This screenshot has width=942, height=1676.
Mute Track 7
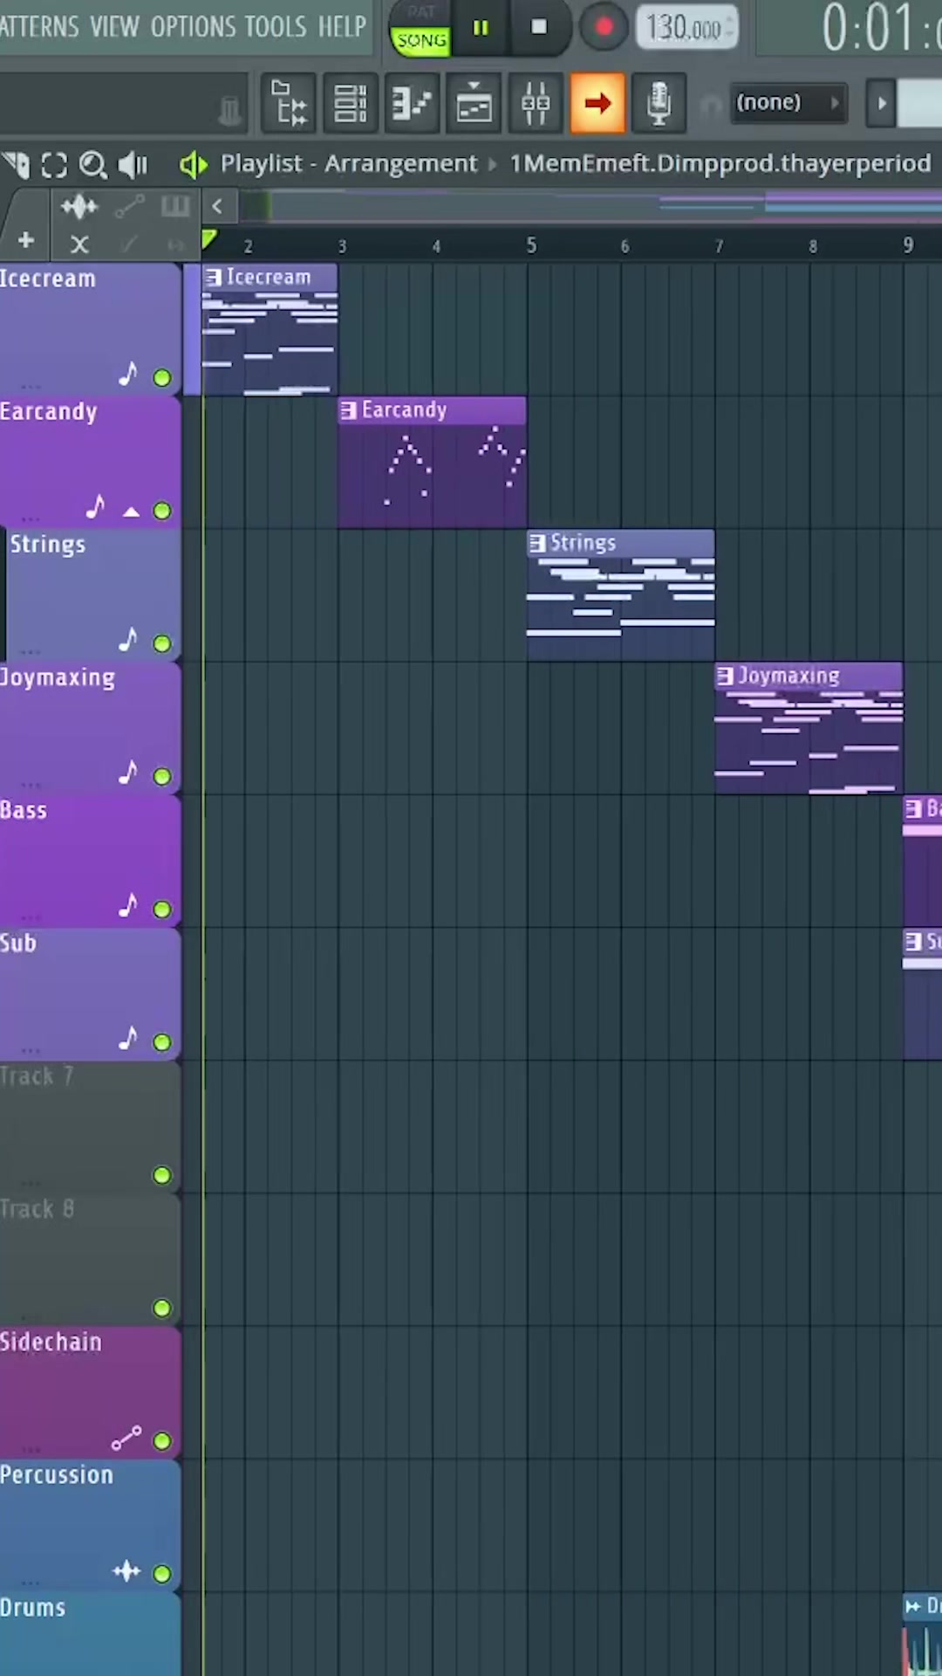tap(161, 1175)
